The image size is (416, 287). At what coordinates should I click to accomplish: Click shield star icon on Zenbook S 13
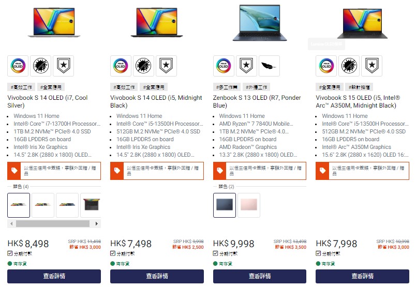pos(246,66)
